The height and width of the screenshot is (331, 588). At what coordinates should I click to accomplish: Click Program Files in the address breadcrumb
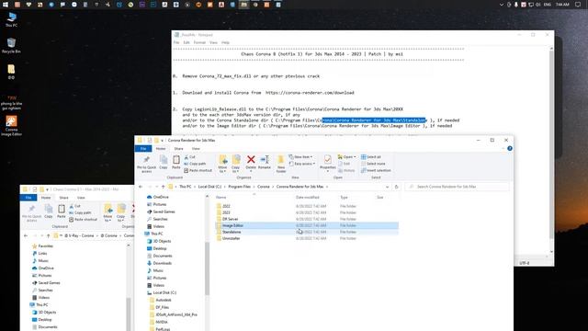[239, 187]
